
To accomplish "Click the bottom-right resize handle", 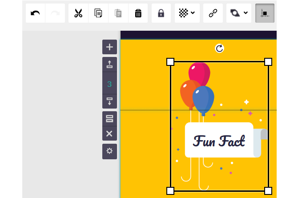I will point(268,191).
